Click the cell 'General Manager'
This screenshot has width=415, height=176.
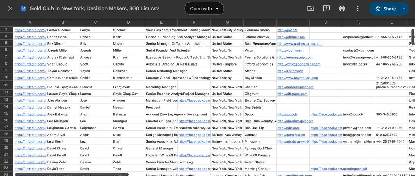coord(161,148)
